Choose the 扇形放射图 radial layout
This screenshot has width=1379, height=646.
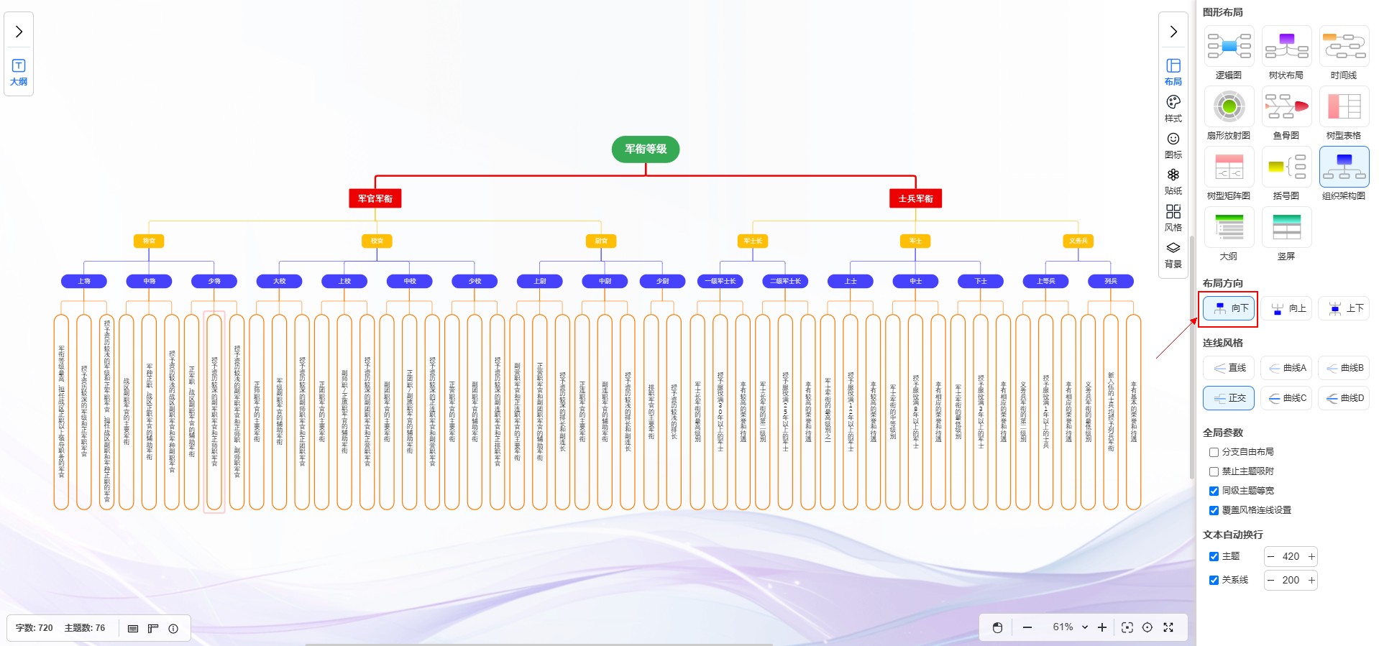1229,113
